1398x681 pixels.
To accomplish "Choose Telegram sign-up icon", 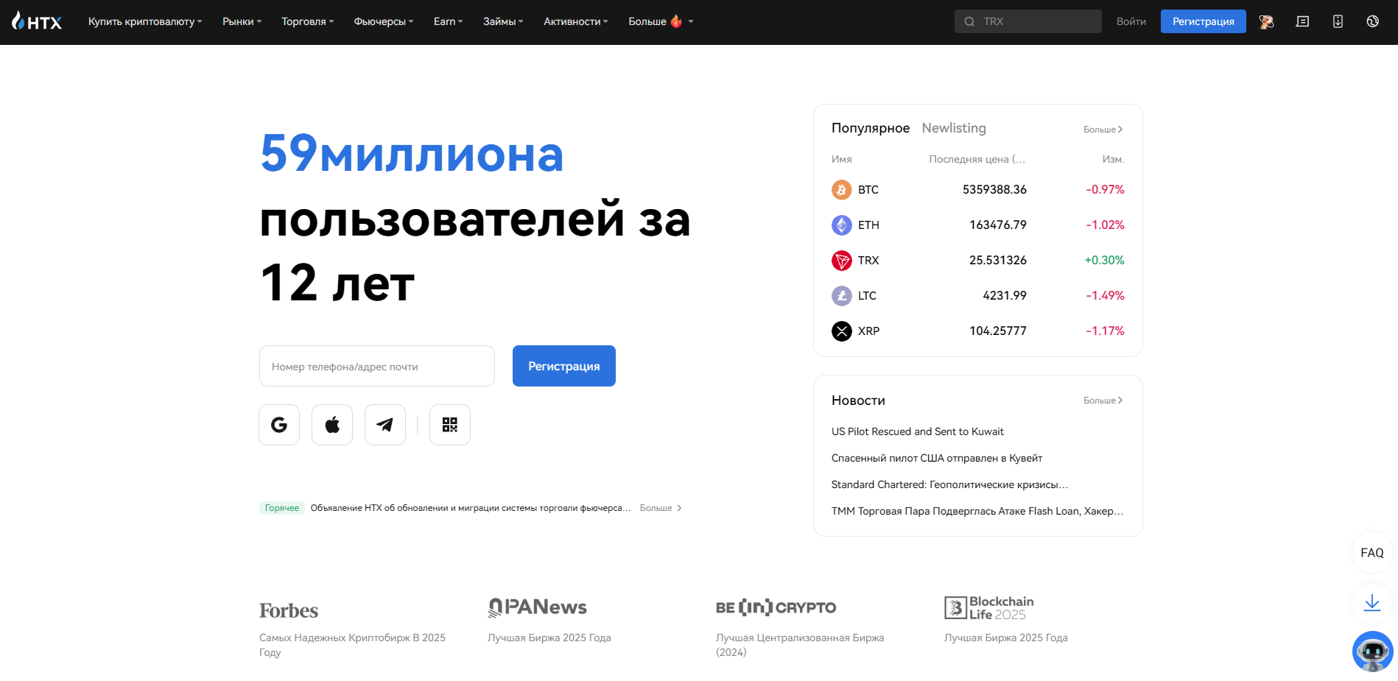I will (385, 425).
